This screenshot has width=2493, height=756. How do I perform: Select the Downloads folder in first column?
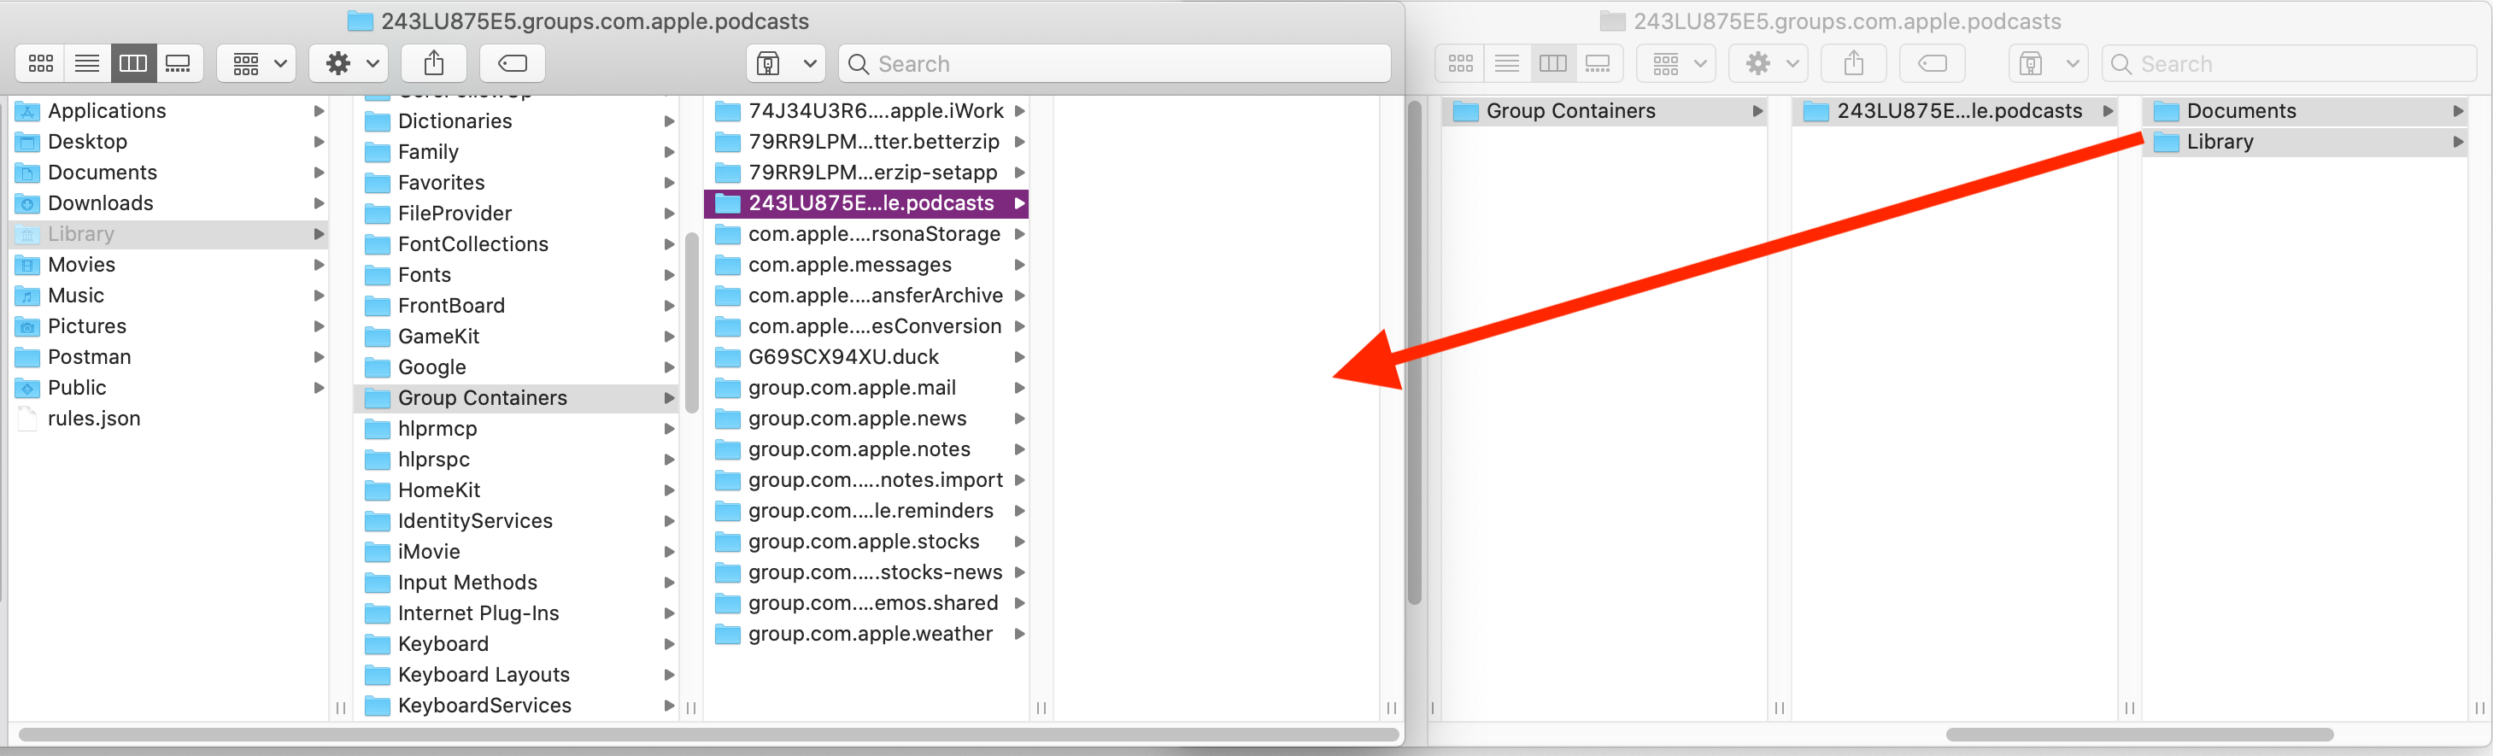(x=169, y=203)
